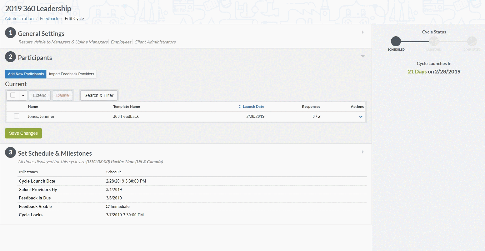Click Set Schedule & Milestones heading

point(55,153)
